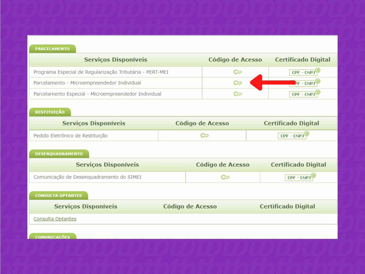The image size is (365, 274).
Task: Click 'Certificado Digital' header in Restituição table
Action: [291, 123]
